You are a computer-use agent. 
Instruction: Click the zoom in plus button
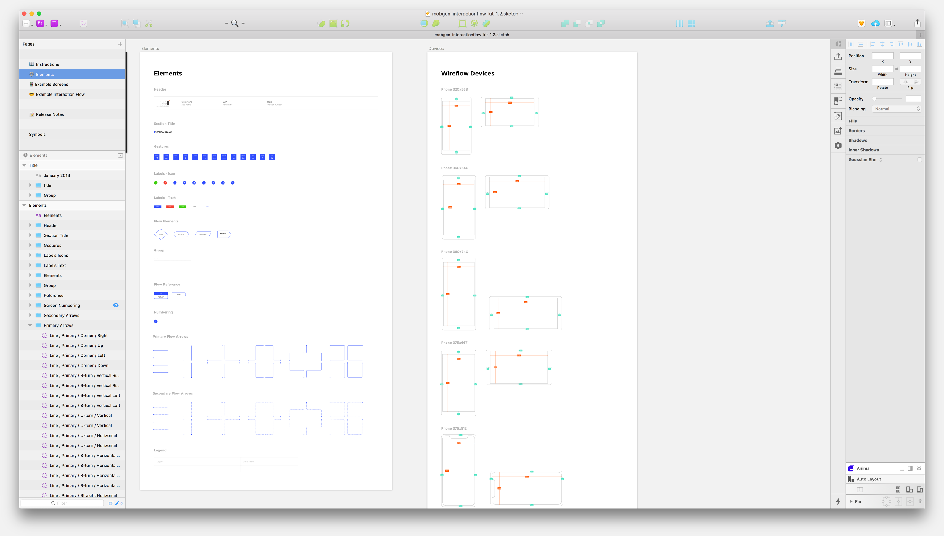click(x=243, y=23)
